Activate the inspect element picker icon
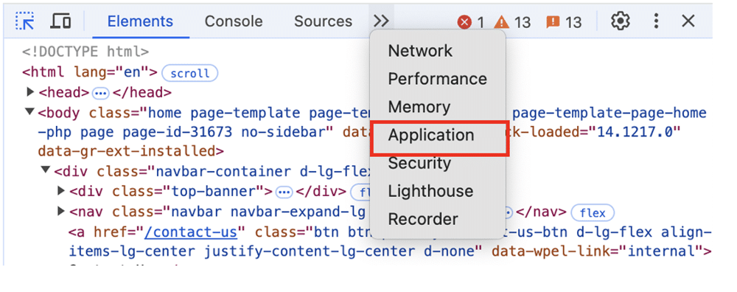The image size is (737, 292). (24, 21)
